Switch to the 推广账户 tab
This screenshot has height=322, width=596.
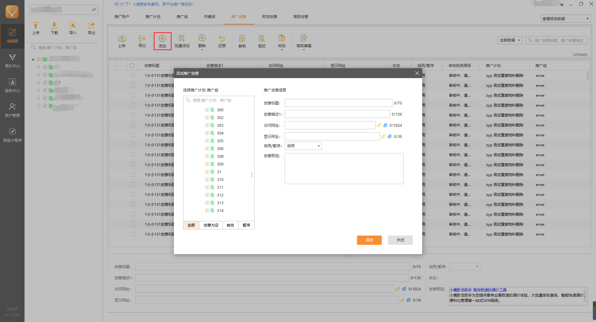pyautogui.click(x=122, y=17)
